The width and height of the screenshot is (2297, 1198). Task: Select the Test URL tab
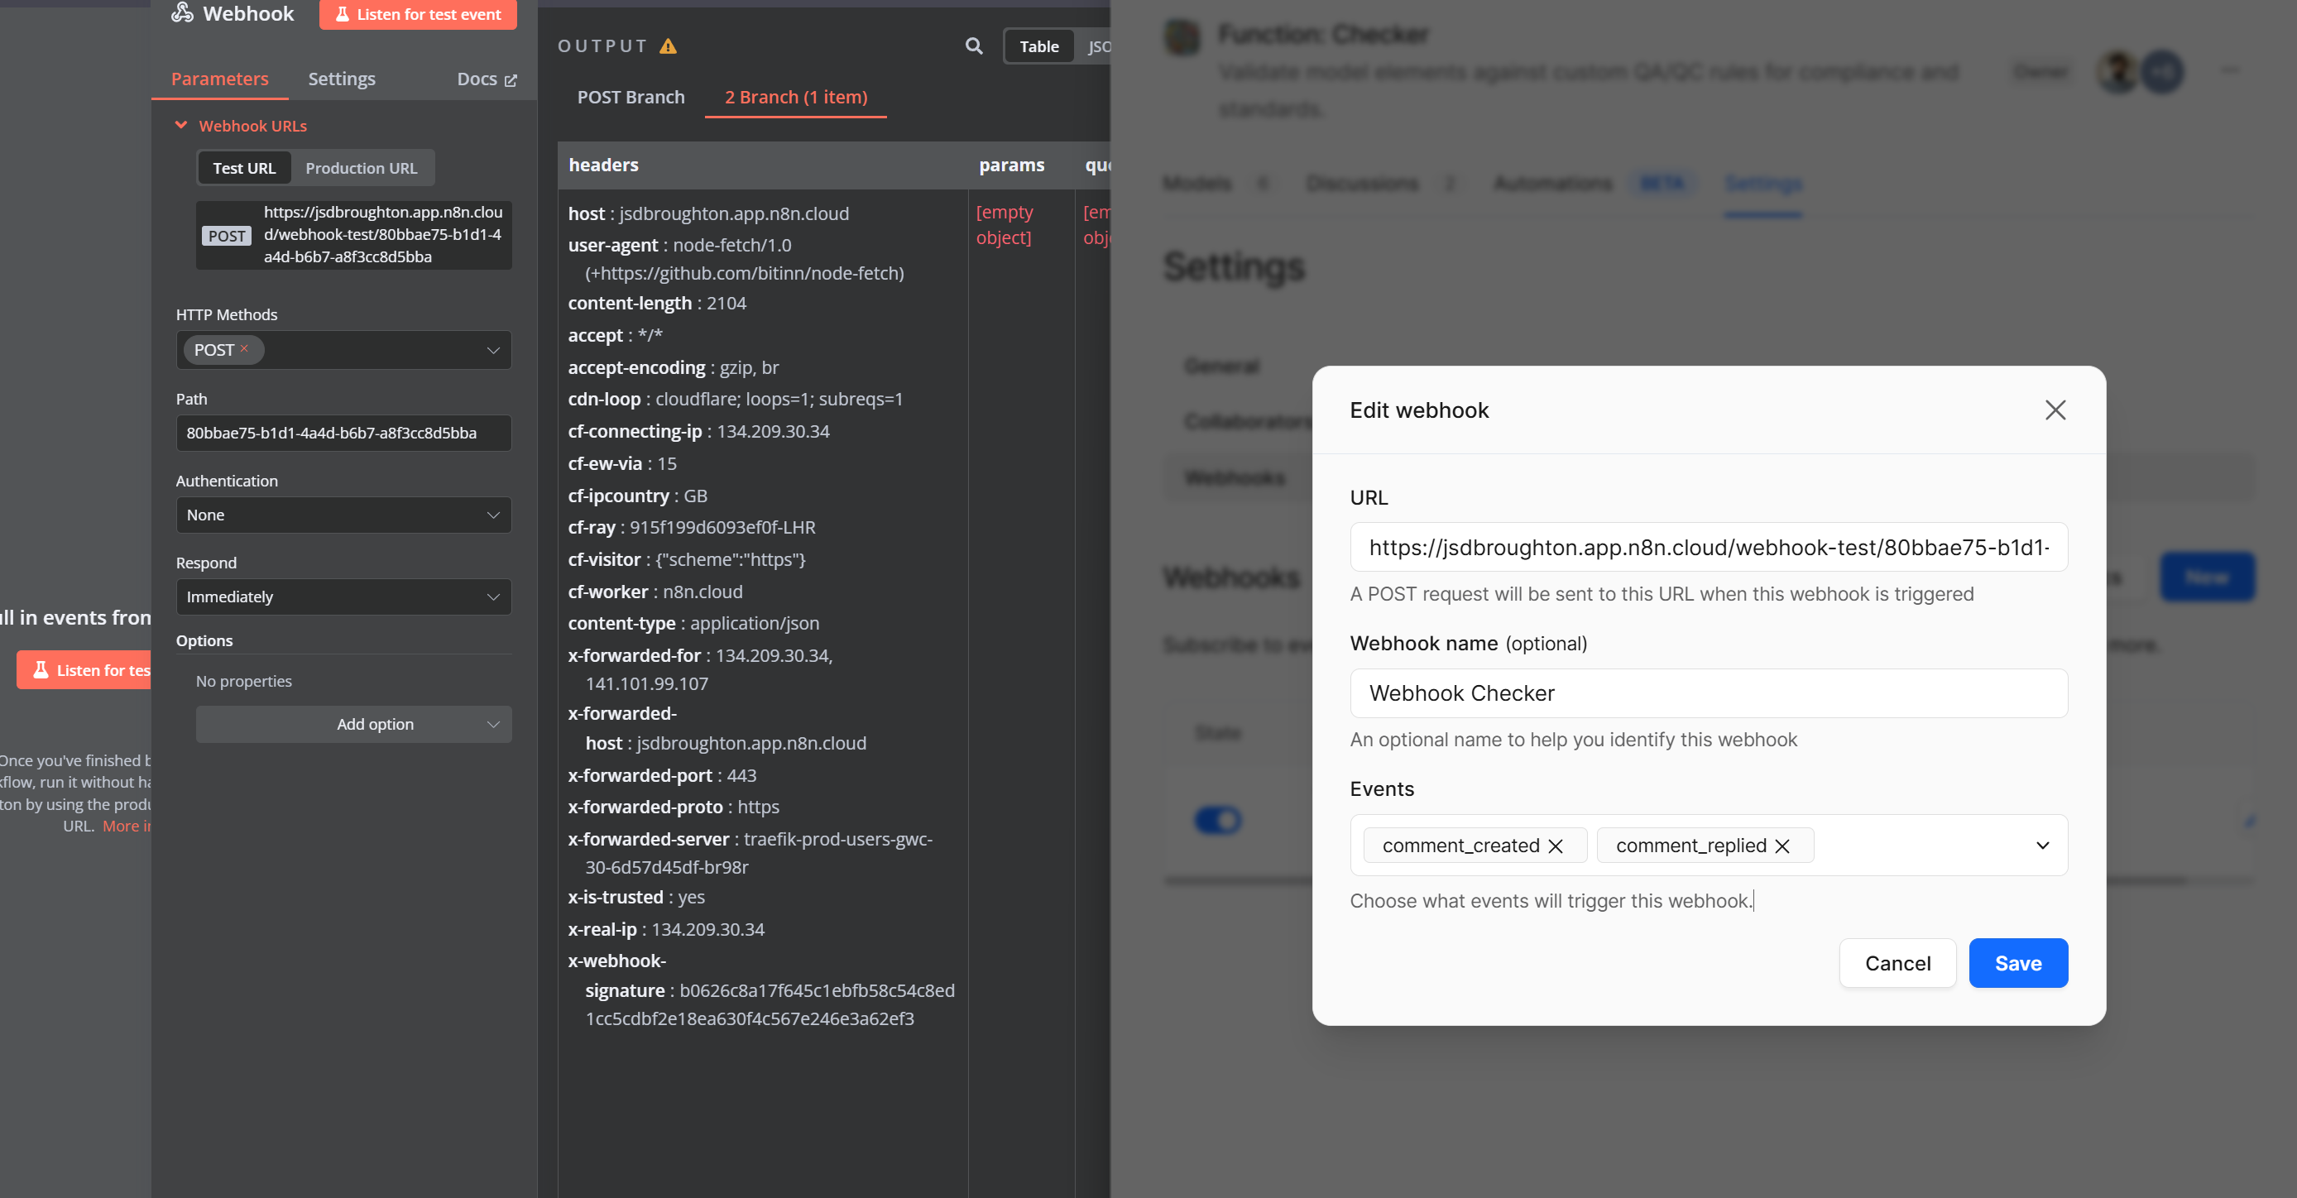click(x=244, y=168)
